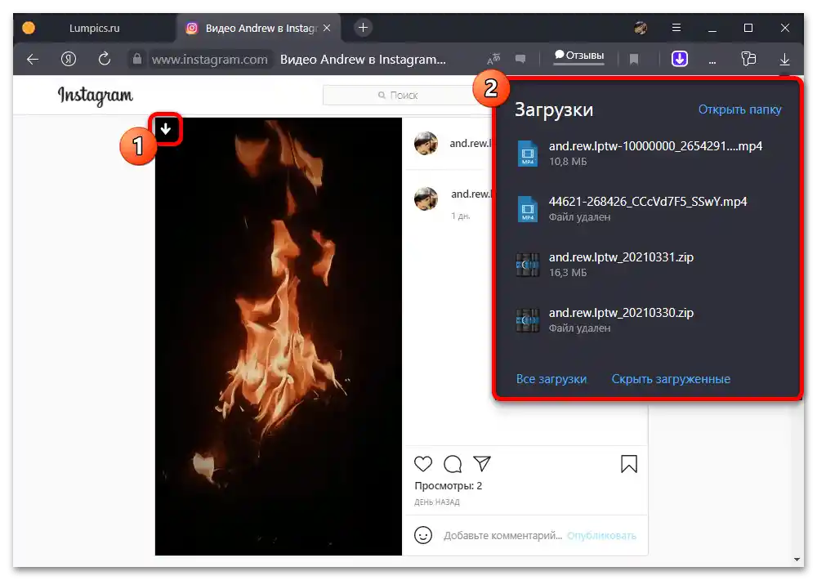The height and width of the screenshot is (580, 817).
Task: Click the comment bubble icon in address bar
Action: coord(520,59)
